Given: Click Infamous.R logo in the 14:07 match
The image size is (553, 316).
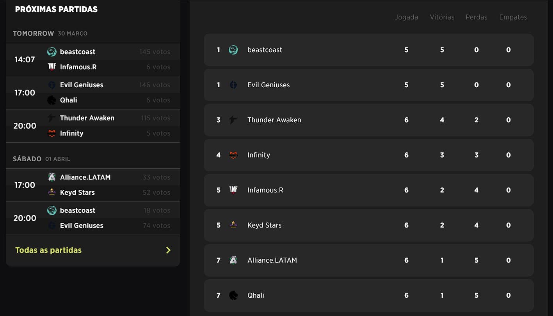Looking at the screenshot, I should click(52, 67).
